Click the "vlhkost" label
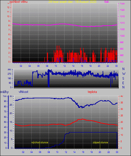The height and width of the screenshot is (156, 131). [23, 92]
